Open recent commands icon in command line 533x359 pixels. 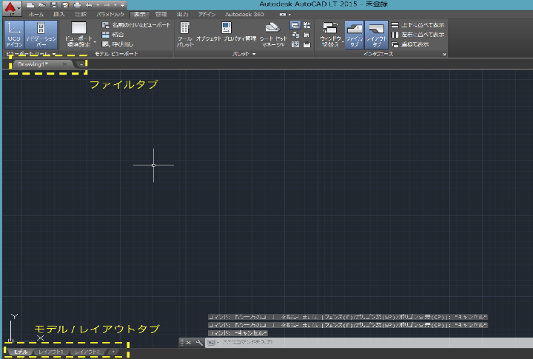pyautogui.click(x=212, y=343)
